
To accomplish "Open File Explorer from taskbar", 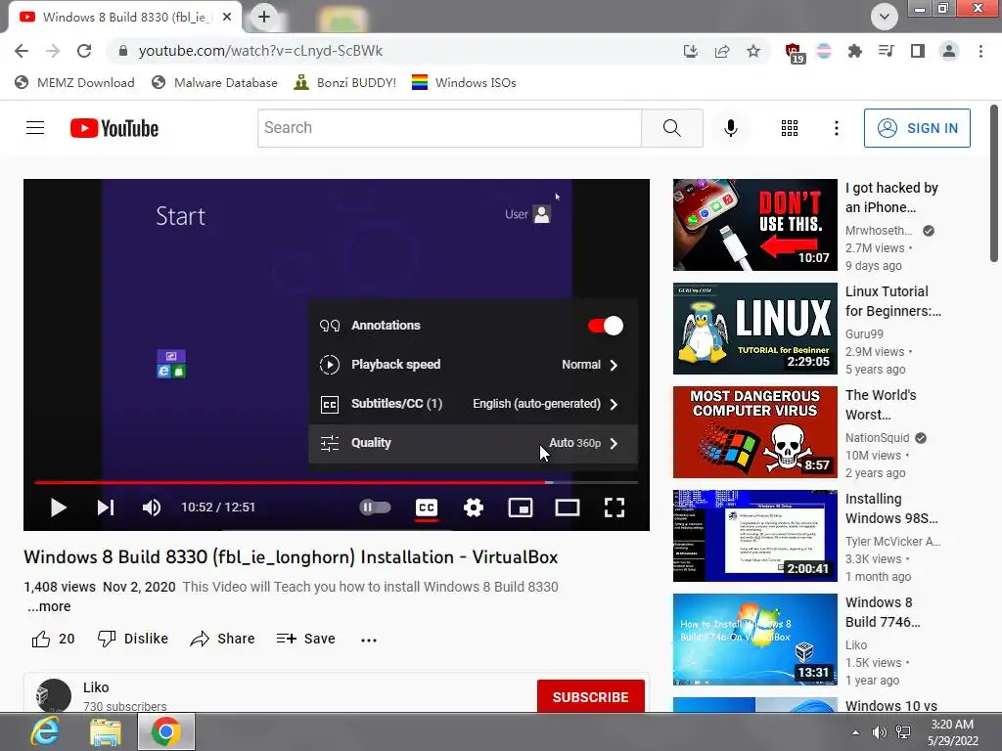I will [x=106, y=731].
